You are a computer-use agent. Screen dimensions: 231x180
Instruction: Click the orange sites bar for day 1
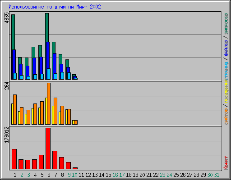[15, 109]
